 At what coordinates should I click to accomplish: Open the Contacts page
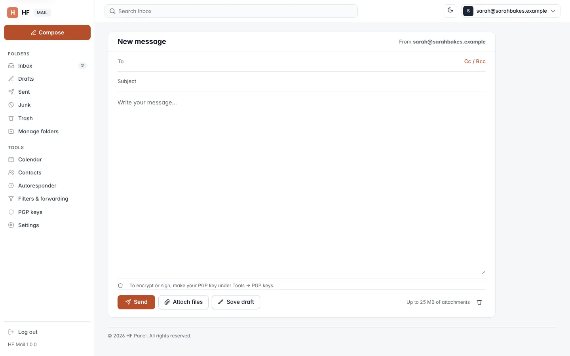coord(47,172)
